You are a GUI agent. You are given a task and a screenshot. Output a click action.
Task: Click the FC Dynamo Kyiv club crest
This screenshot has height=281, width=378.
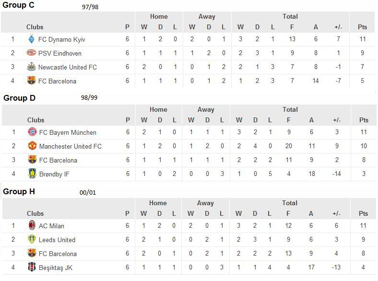(x=31, y=39)
